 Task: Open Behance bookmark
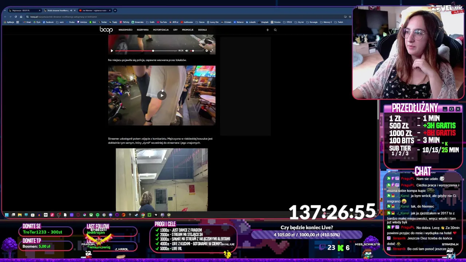[x=238, y=22]
